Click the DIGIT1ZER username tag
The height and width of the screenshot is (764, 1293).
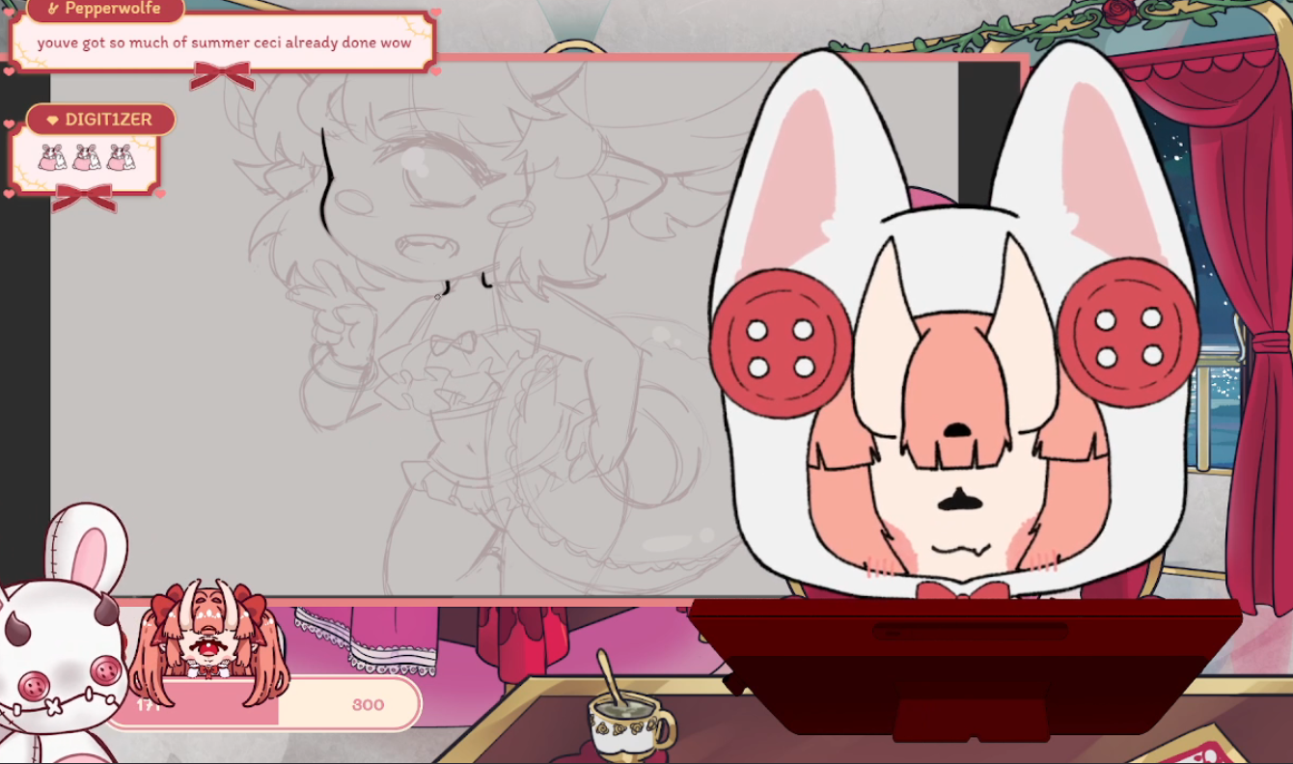(x=100, y=120)
